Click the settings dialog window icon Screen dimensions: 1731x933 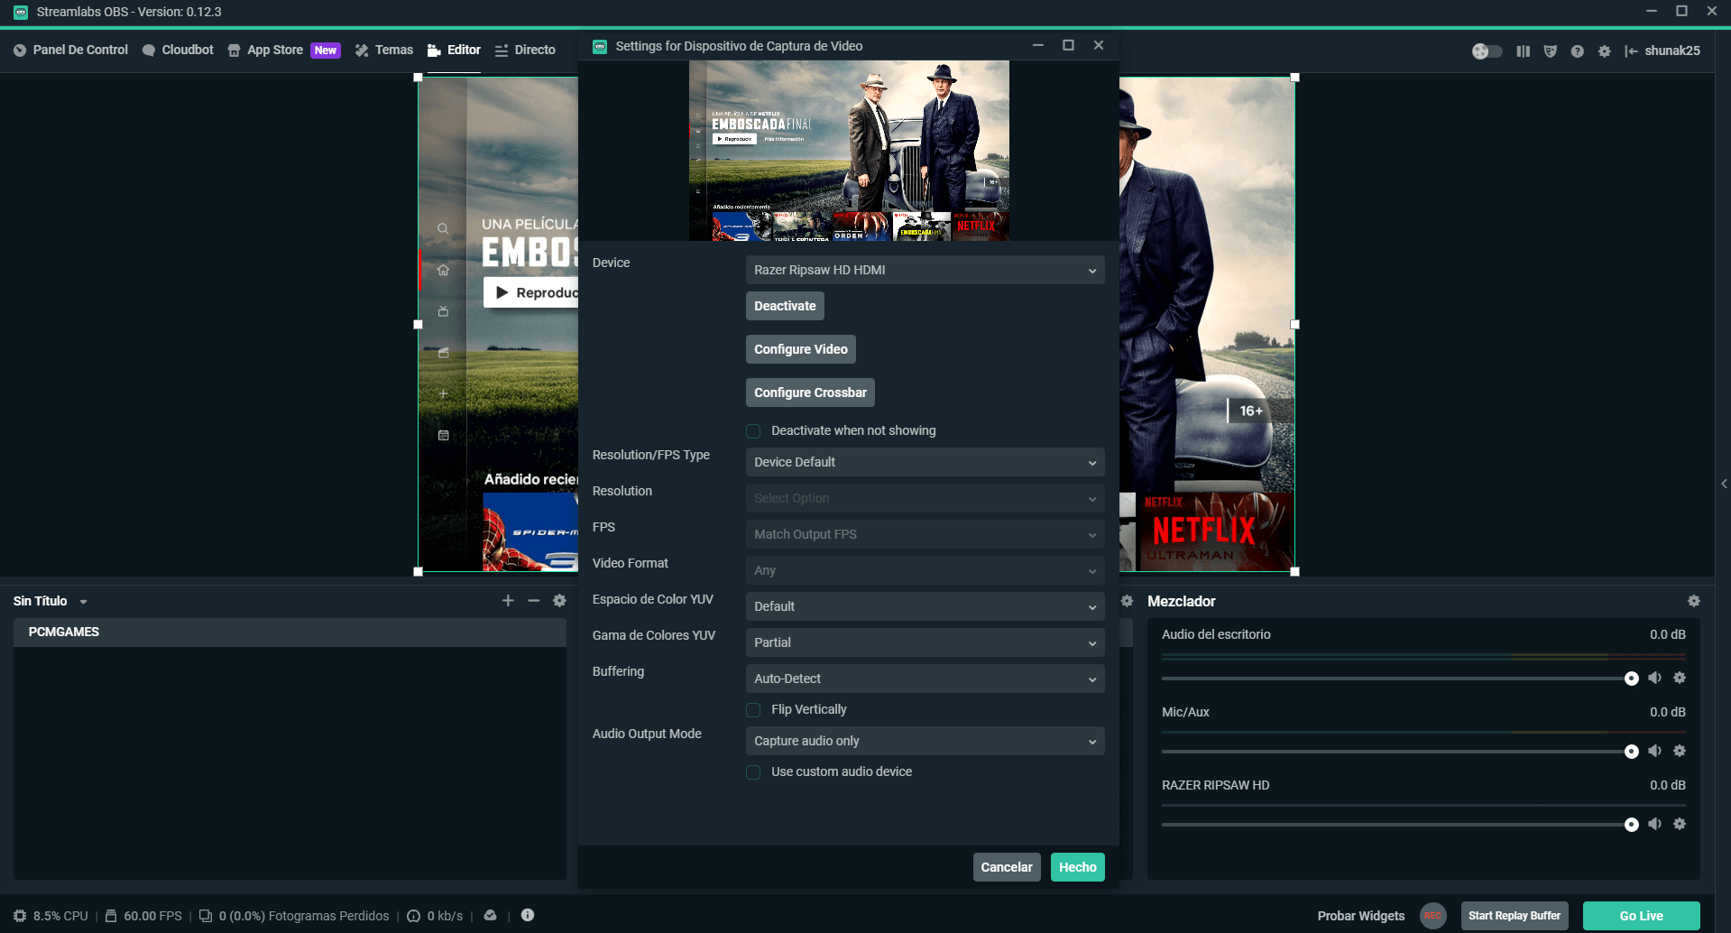pos(600,46)
